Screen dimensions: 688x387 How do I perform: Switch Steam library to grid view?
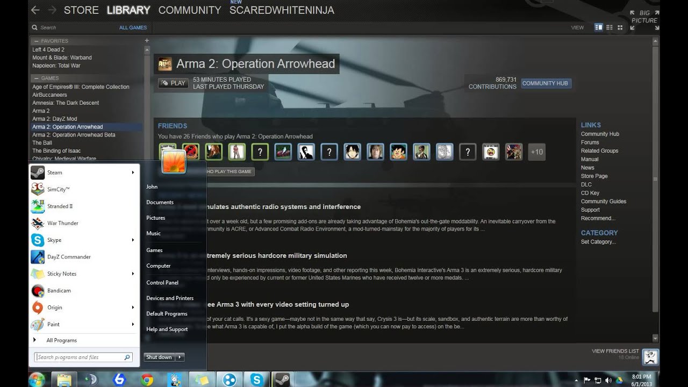coord(620,27)
